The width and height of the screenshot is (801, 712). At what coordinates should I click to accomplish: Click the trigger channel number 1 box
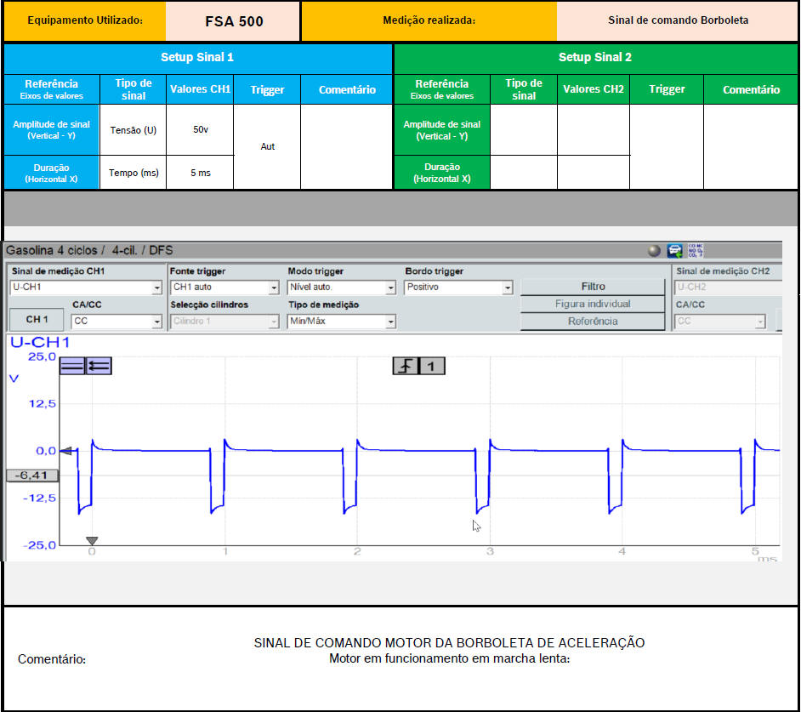pos(433,366)
